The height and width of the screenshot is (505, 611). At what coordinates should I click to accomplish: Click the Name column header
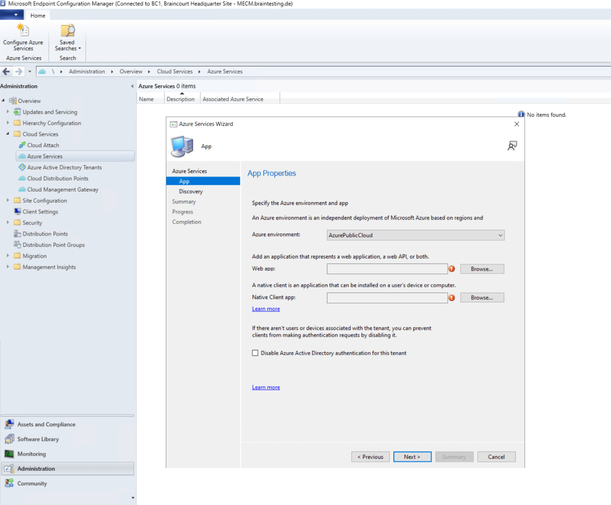click(147, 99)
